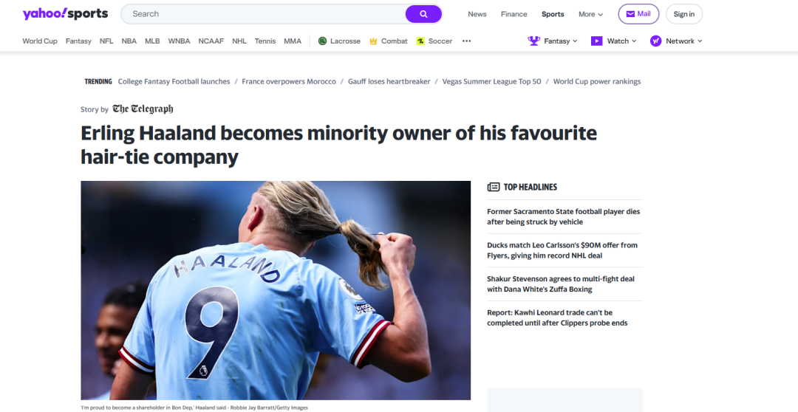This screenshot has width=798, height=412.
Task: Click the Combat crown icon
Action: pos(373,41)
